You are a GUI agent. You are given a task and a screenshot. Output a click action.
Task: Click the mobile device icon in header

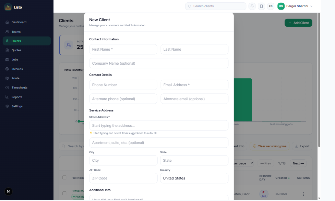pos(262,6)
